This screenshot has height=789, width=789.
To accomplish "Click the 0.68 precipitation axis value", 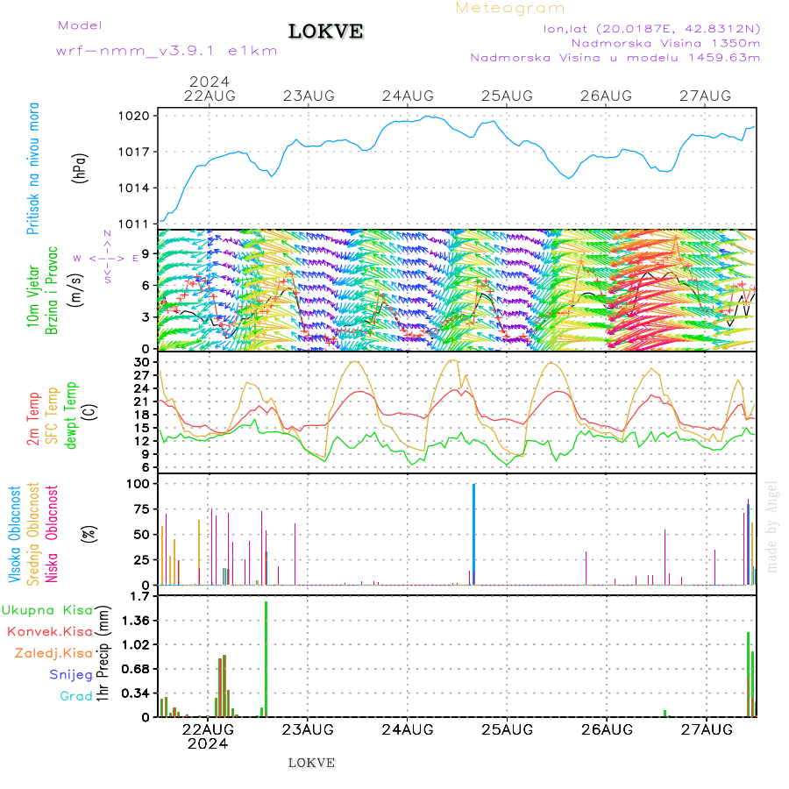I will click(x=136, y=669).
